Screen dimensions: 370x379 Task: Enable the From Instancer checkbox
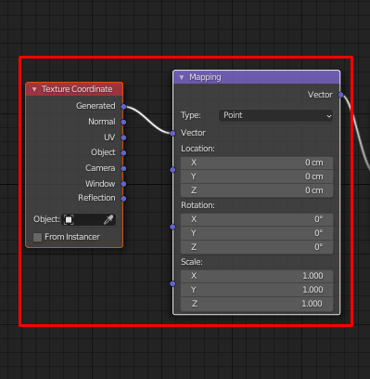(x=37, y=237)
